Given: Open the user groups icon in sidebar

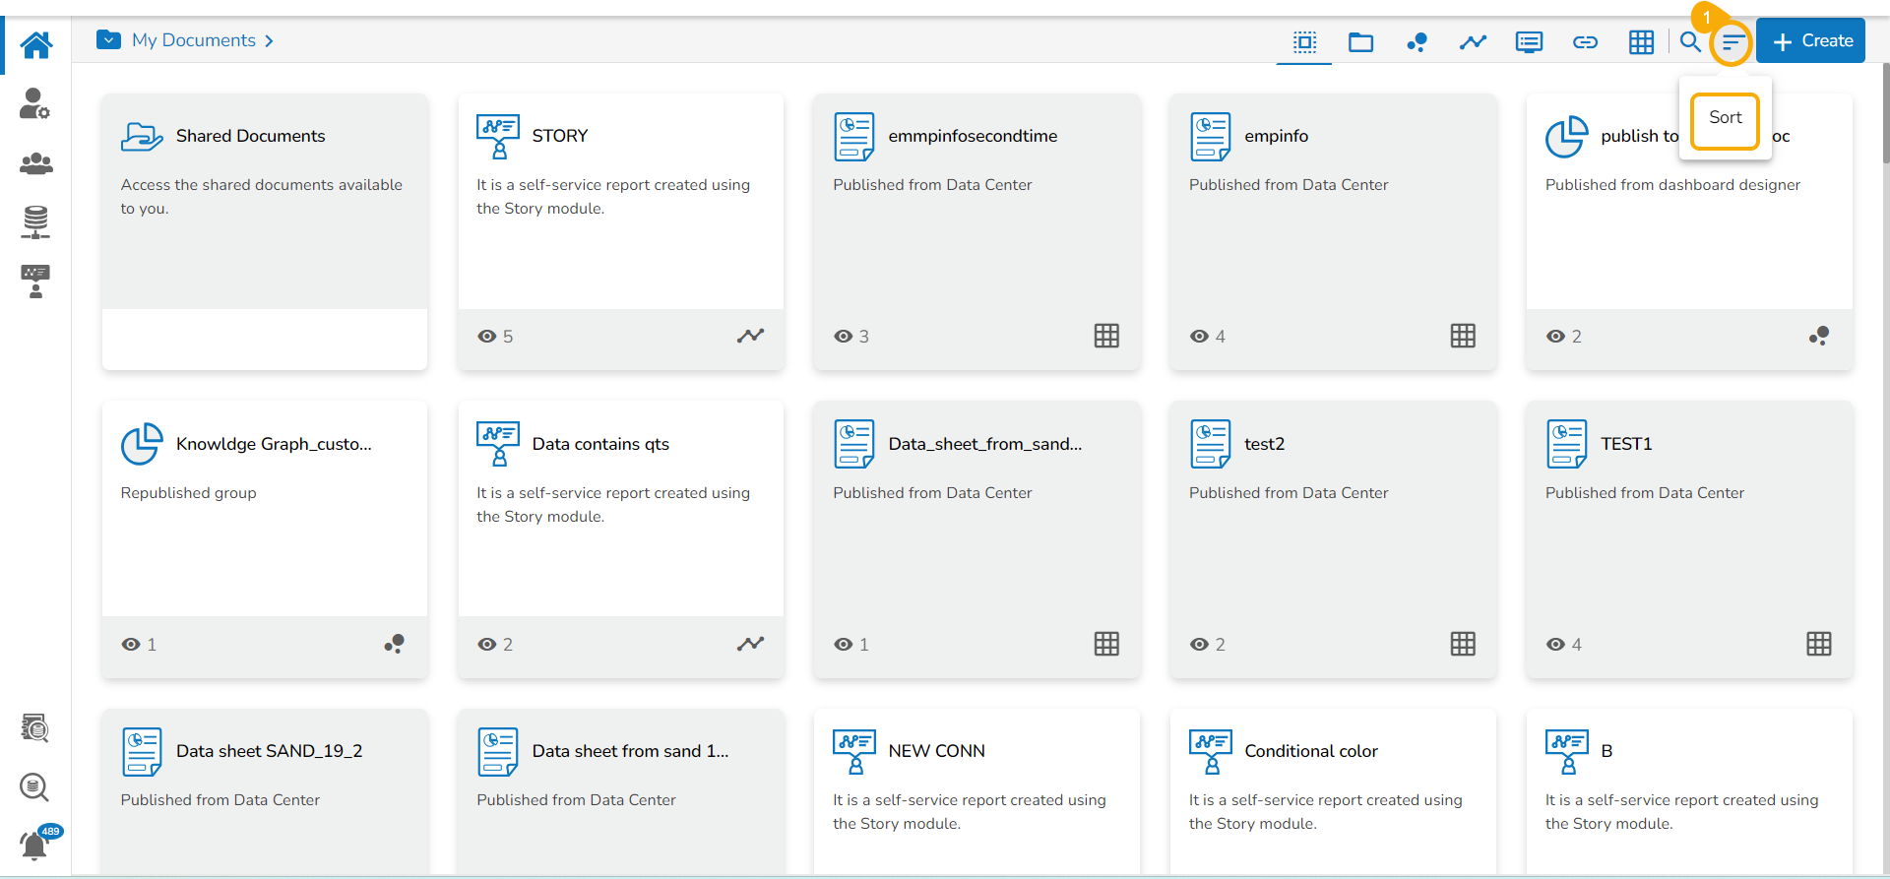Looking at the screenshot, I should (x=36, y=163).
